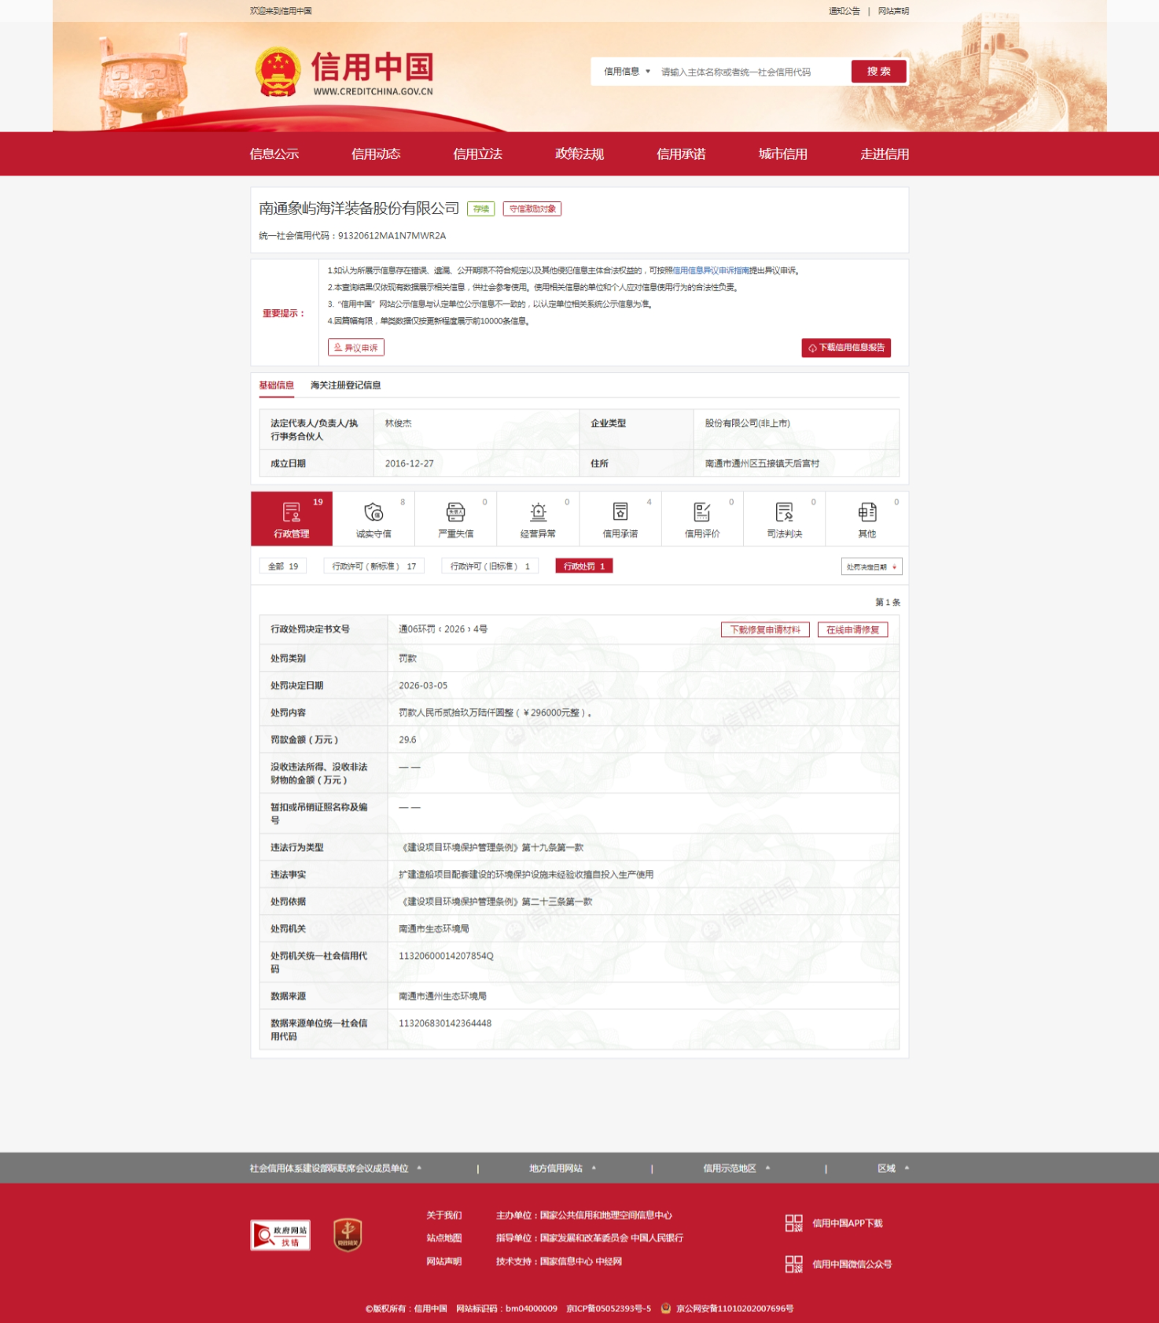Open the 信用中国APP下载 link
Screen dimensions: 1159x1323
[x=848, y=1223]
